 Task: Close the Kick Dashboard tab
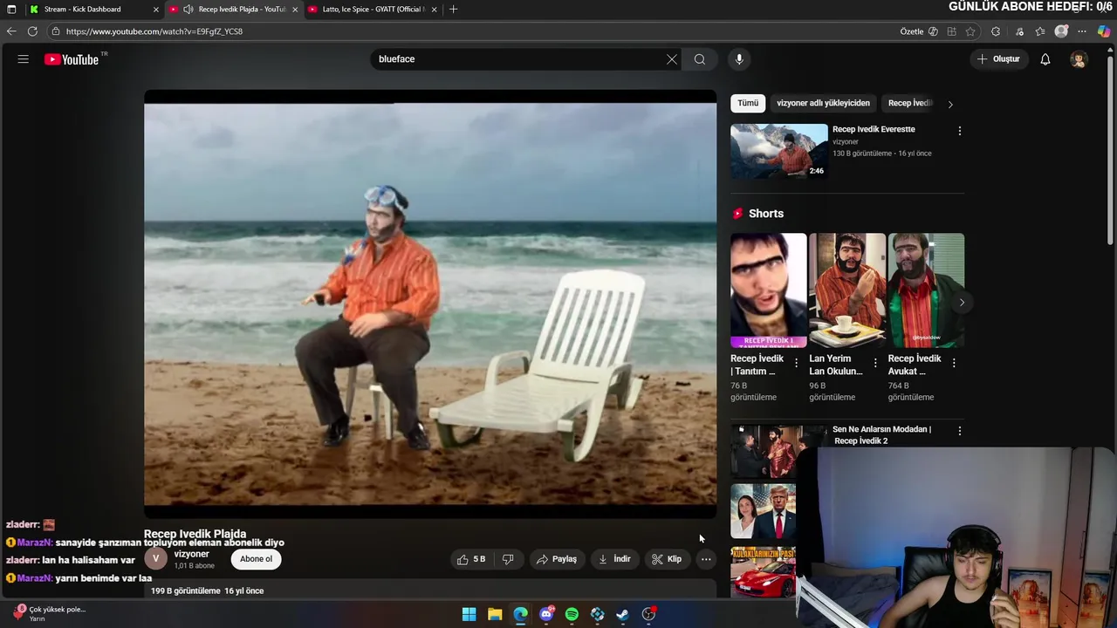(156, 9)
